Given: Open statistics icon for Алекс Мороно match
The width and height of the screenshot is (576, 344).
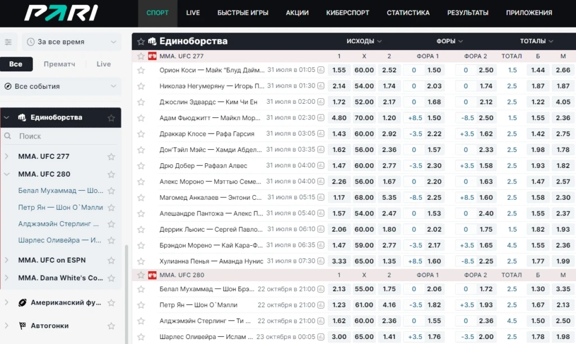Looking at the screenshot, I should coord(321,181).
